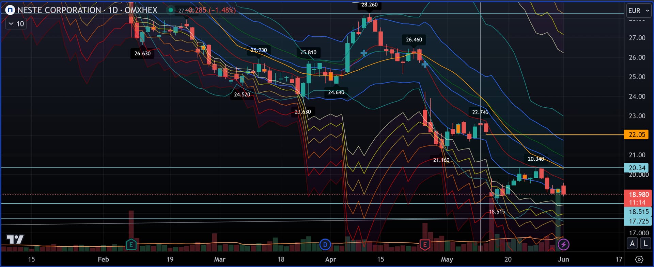This screenshot has width=654, height=267.
Task: Click the 26.00 price axis tick
Action: tap(637, 57)
